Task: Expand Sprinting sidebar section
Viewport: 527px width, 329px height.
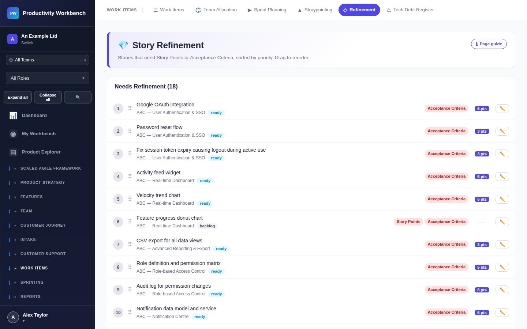Action: click(x=48, y=283)
